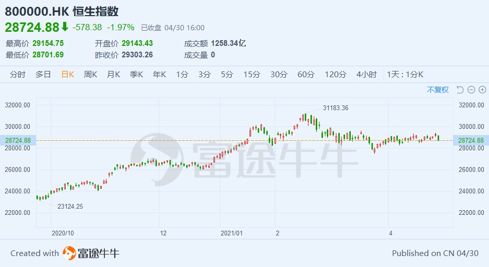Select the 日K tab
This screenshot has width=489, height=267.
point(68,75)
